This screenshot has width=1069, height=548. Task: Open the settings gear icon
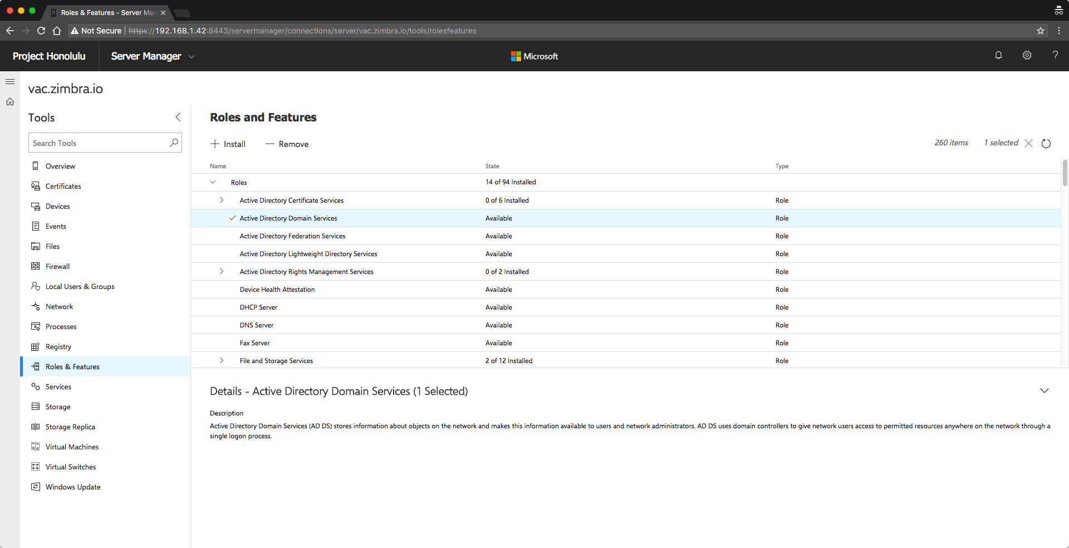tap(1027, 55)
